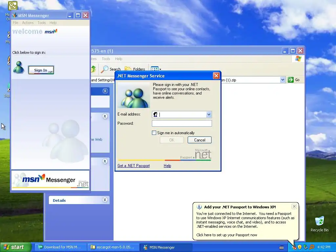Click the on-screen keyboard icon in taskbar
The width and height of the screenshot is (336, 252).
[x=282, y=247]
